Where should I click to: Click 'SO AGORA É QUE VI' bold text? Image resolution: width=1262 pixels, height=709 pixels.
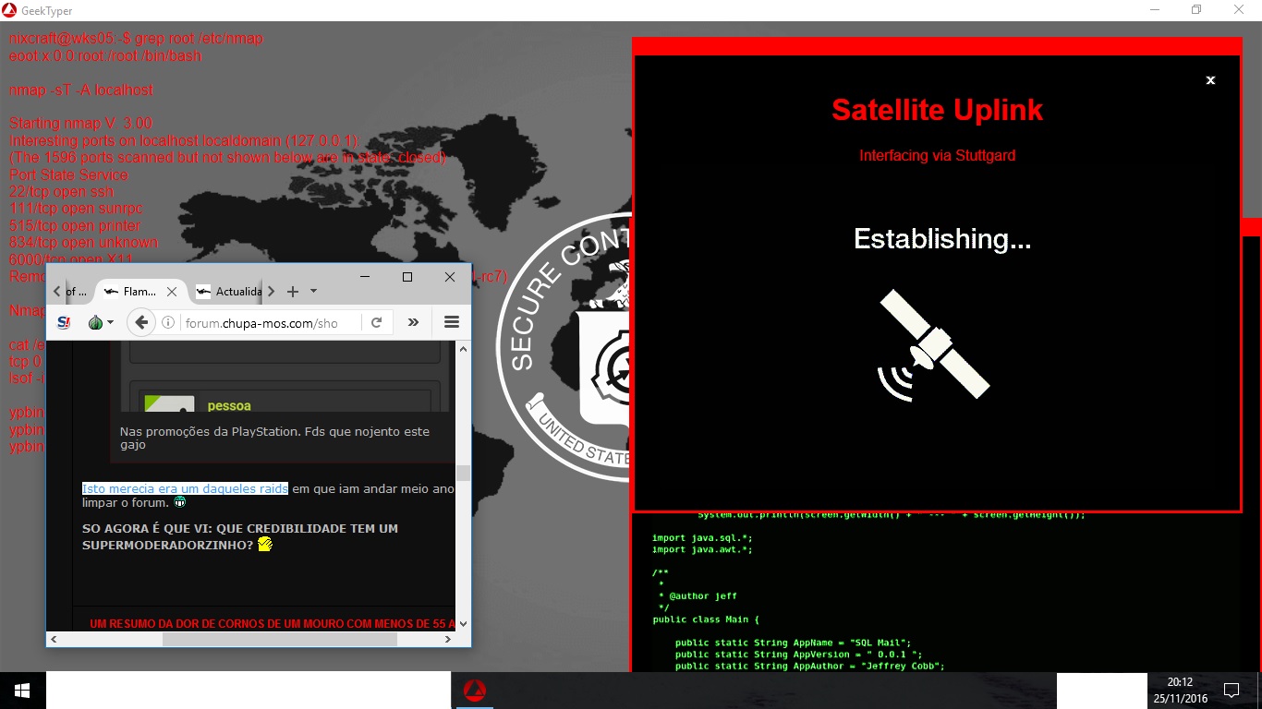click(x=240, y=536)
